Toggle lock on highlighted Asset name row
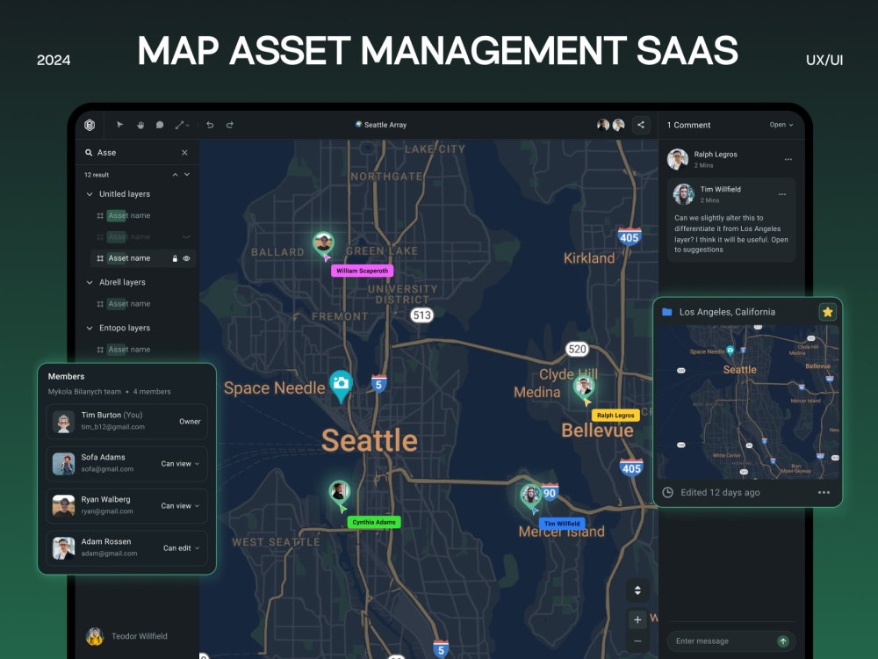This screenshot has height=659, width=878. pyautogui.click(x=175, y=258)
